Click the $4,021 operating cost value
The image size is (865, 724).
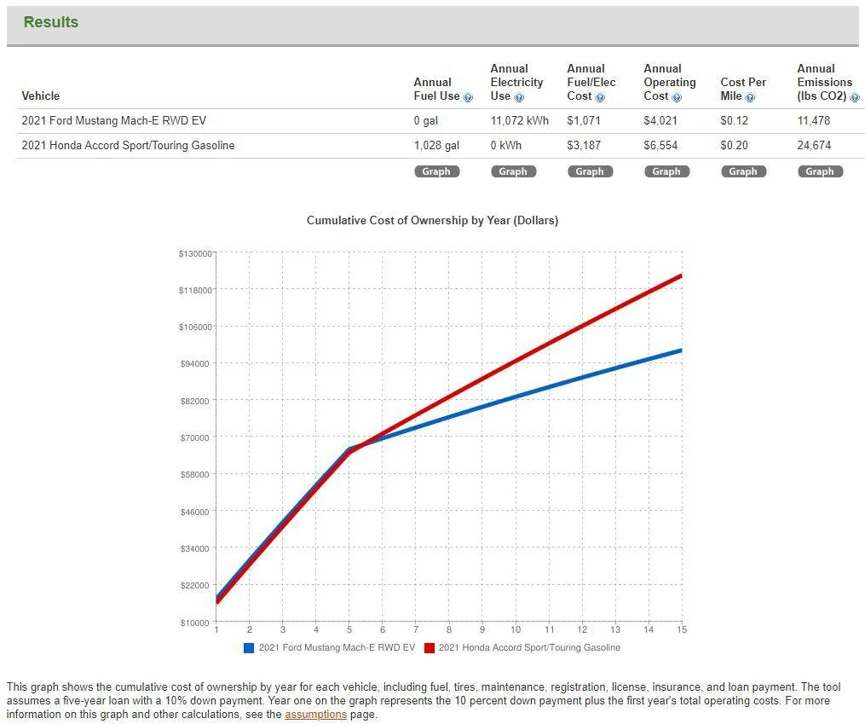coord(660,121)
